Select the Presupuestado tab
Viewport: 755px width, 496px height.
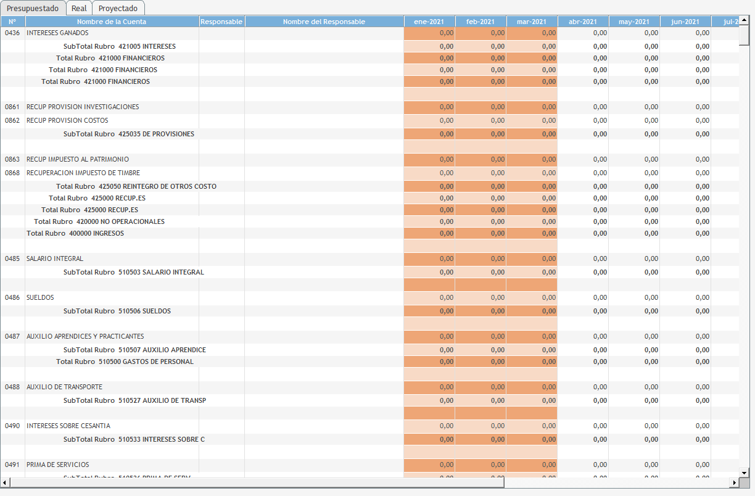point(33,8)
